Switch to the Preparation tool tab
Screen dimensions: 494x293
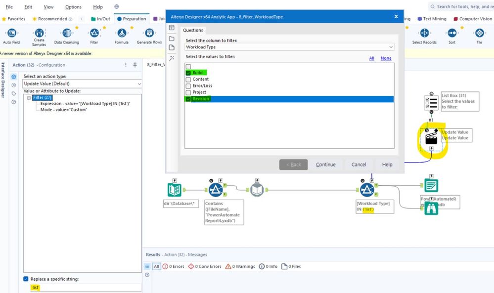click(x=132, y=19)
